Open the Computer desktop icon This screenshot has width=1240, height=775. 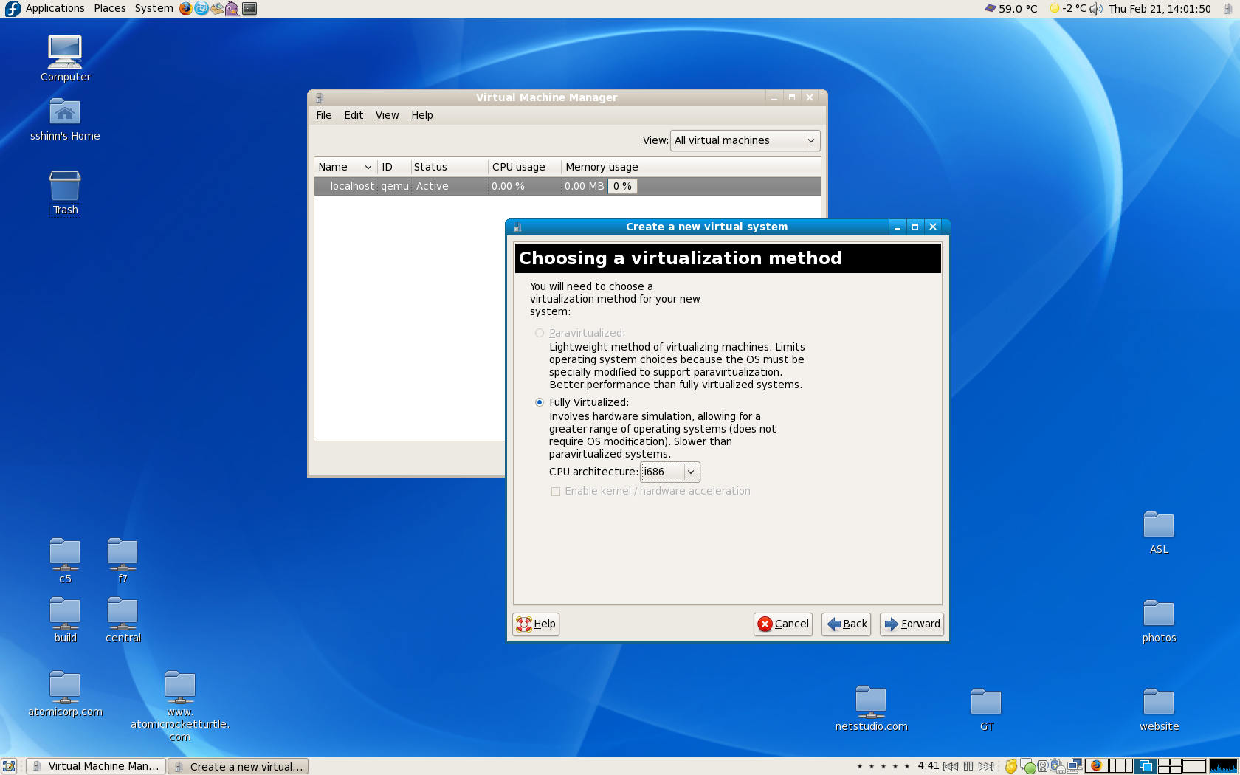[65, 52]
